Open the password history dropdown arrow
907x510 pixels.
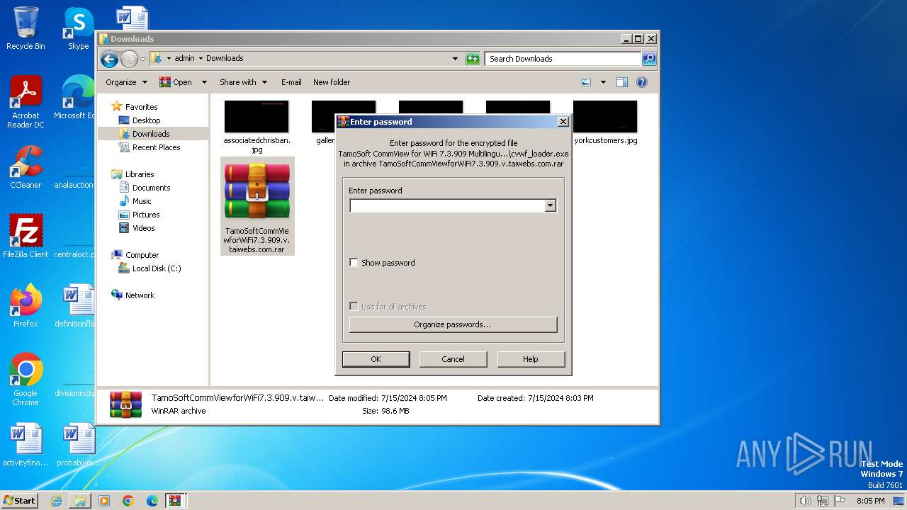(550, 205)
